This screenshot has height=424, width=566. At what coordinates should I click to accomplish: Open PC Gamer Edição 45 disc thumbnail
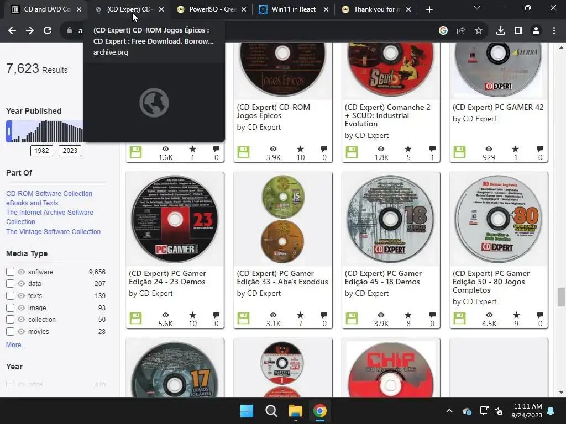tap(391, 219)
